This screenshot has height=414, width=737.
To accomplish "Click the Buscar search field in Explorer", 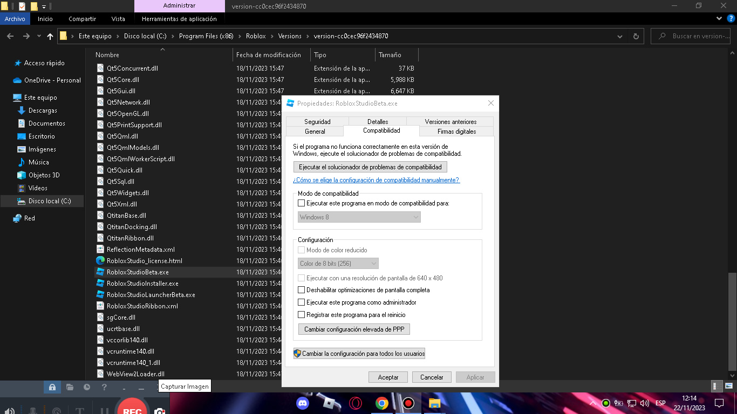I will [x=692, y=36].
